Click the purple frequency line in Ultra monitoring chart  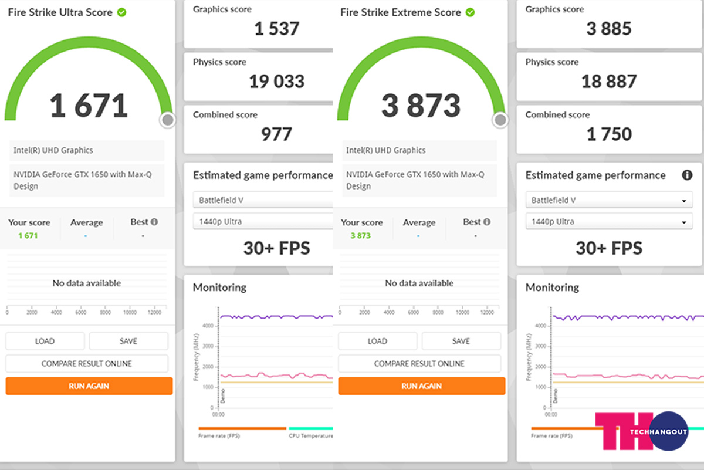click(276, 316)
